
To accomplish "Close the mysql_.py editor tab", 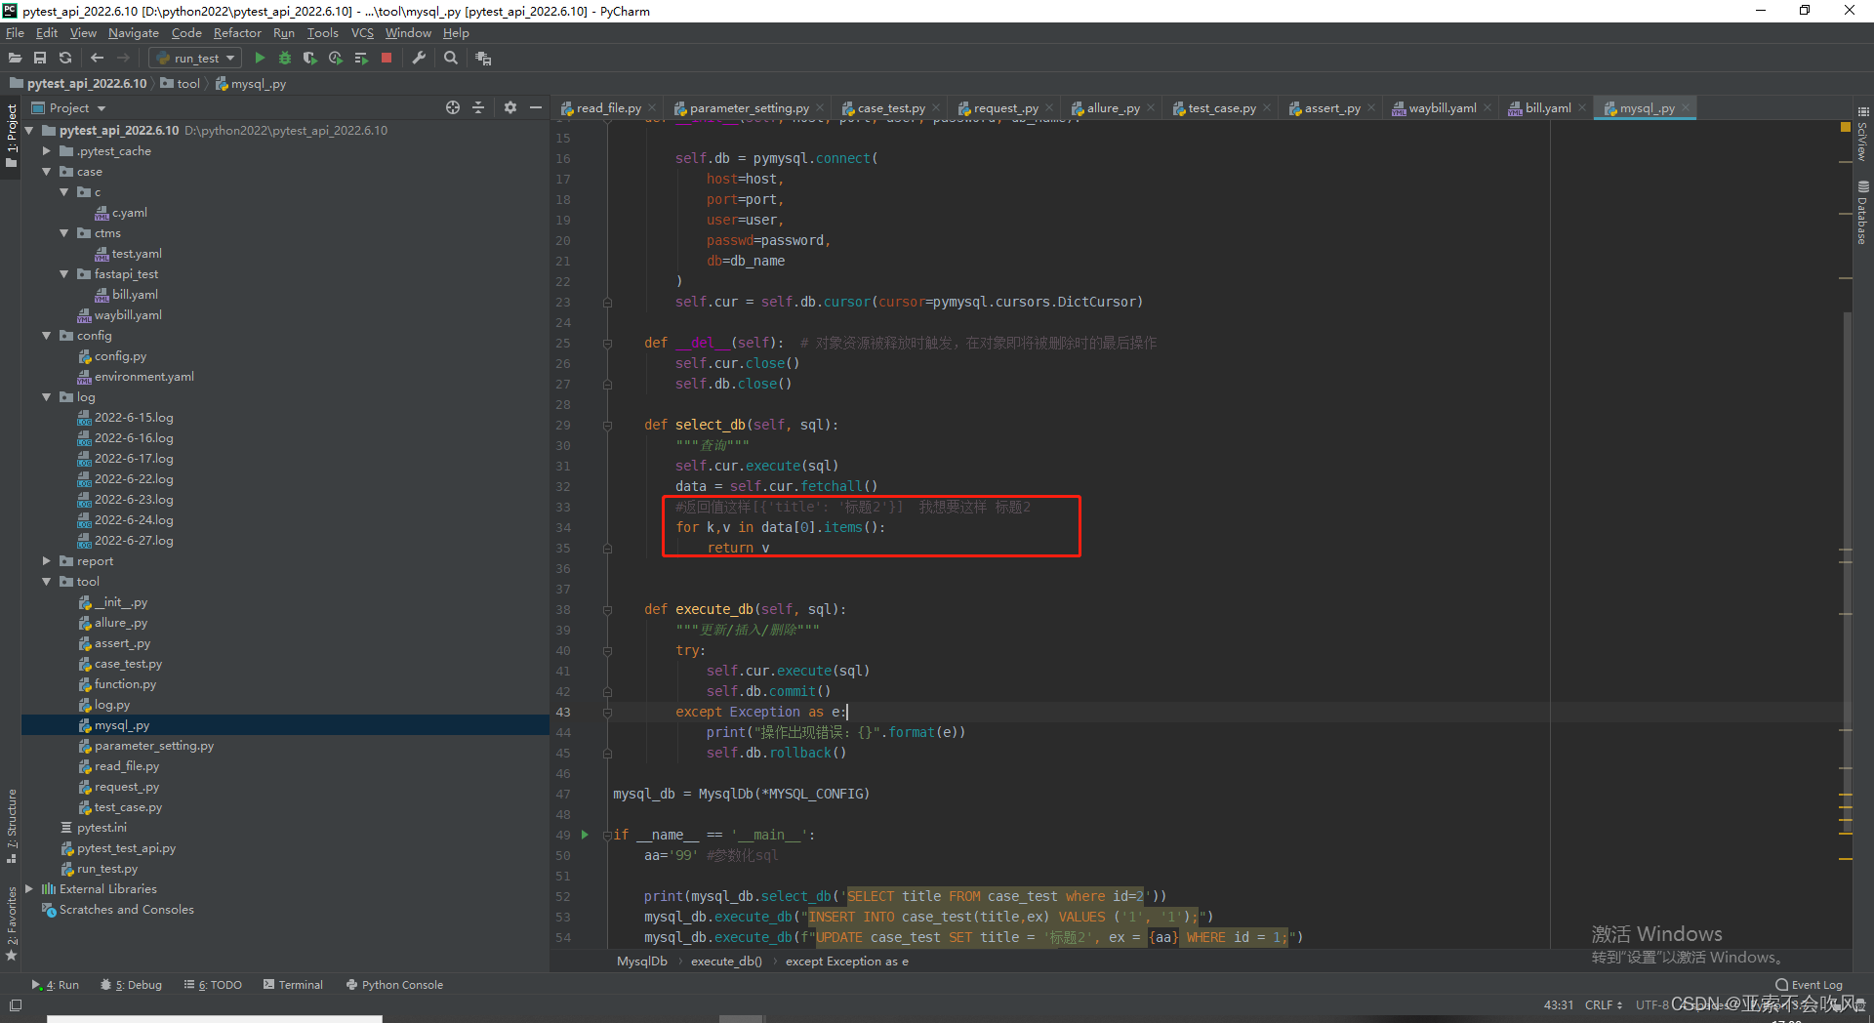I will tap(1686, 108).
